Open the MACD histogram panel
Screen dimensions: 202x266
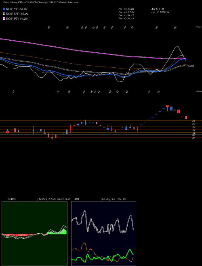coord(34,234)
